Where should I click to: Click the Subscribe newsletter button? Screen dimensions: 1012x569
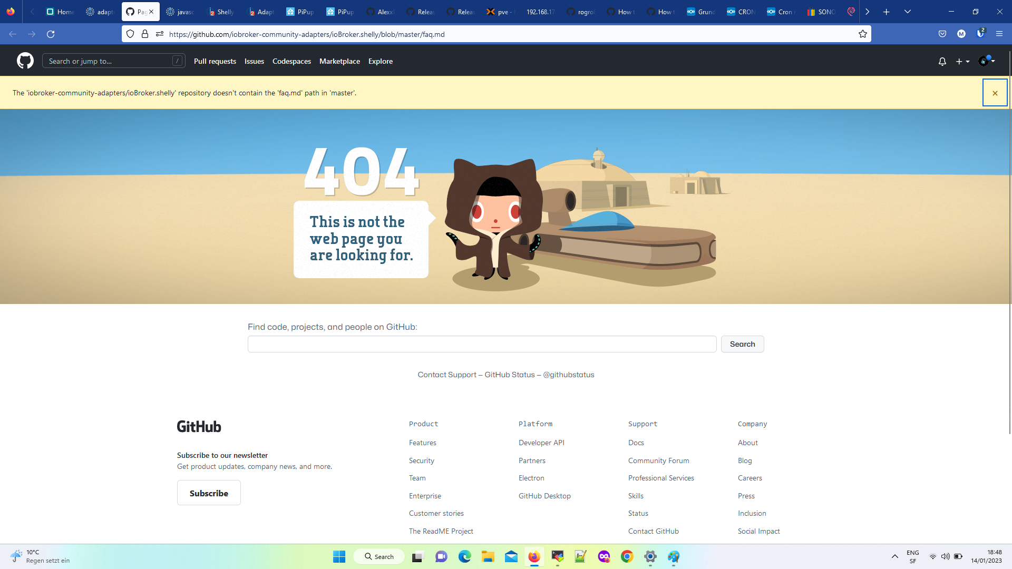click(209, 493)
